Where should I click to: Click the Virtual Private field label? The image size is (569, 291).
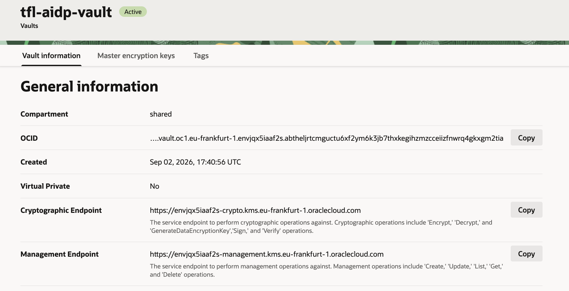tap(45, 186)
